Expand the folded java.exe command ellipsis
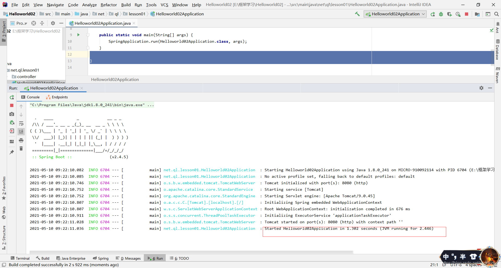The image size is (501, 268). 151,105
